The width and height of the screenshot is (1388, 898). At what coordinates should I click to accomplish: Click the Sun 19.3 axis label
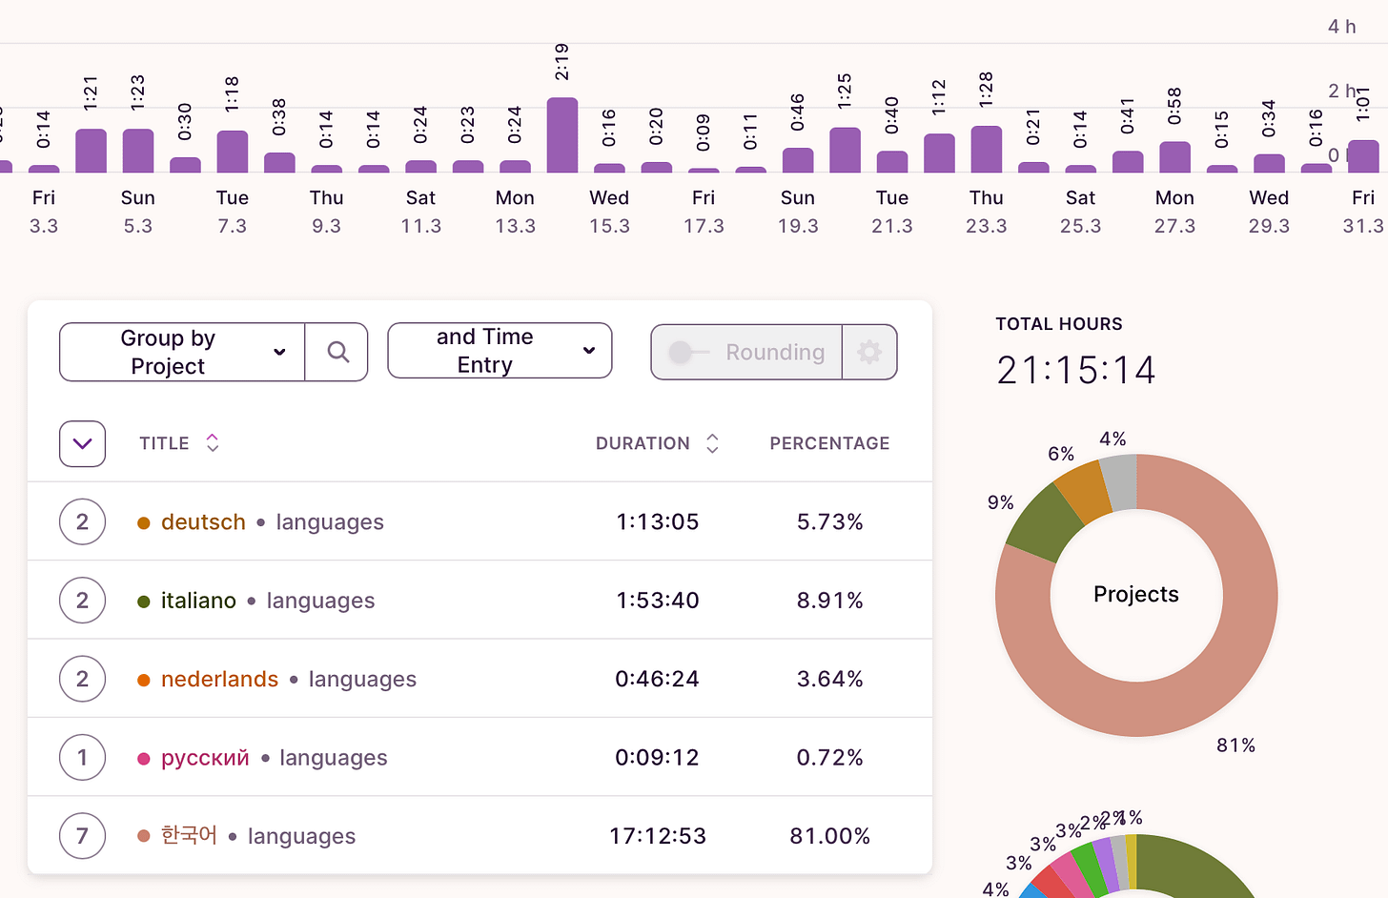pyautogui.click(x=798, y=212)
